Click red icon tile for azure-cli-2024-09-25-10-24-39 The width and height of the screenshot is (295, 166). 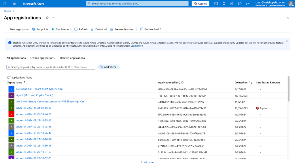(11, 115)
